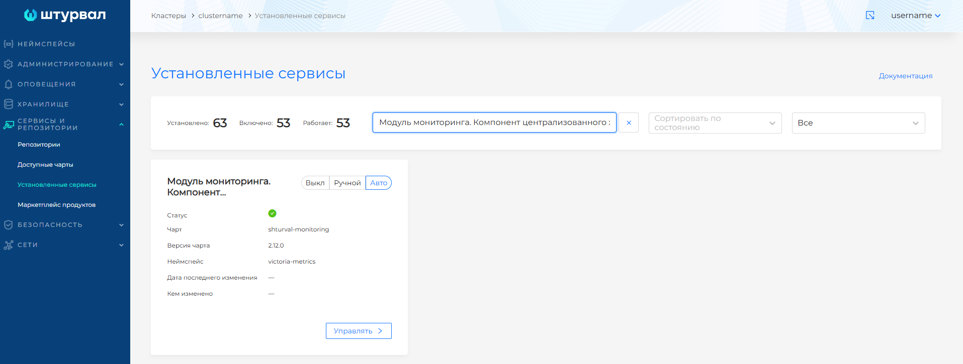963x364 pixels.
Task: Open Репозитории in the sidebar
Action: point(39,145)
